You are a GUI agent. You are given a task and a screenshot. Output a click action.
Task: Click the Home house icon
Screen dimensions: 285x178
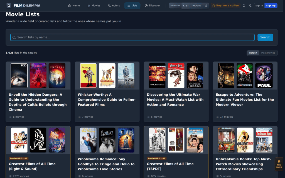(69, 6)
